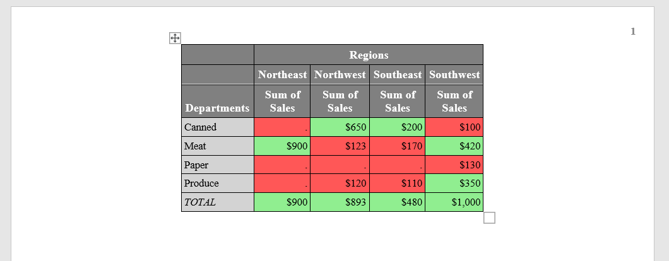Click the table move handle icon
The image size is (669, 261).
(175, 38)
